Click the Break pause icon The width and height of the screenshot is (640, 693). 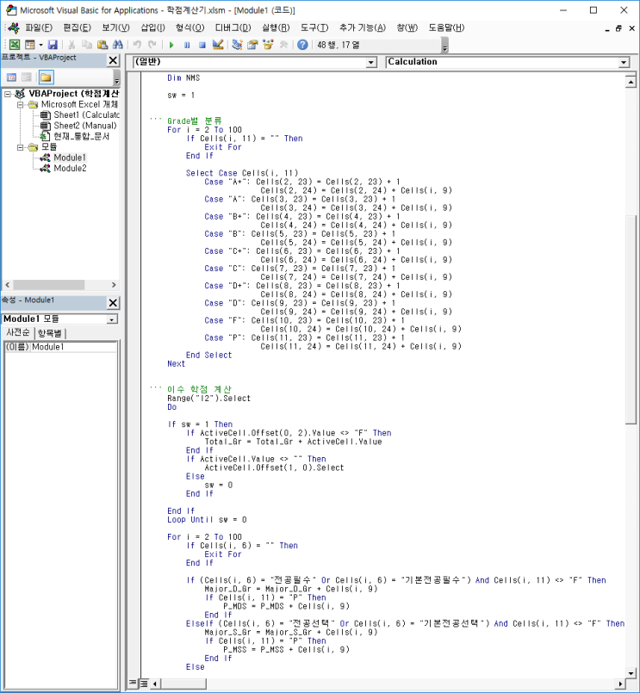click(x=187, y=45)
